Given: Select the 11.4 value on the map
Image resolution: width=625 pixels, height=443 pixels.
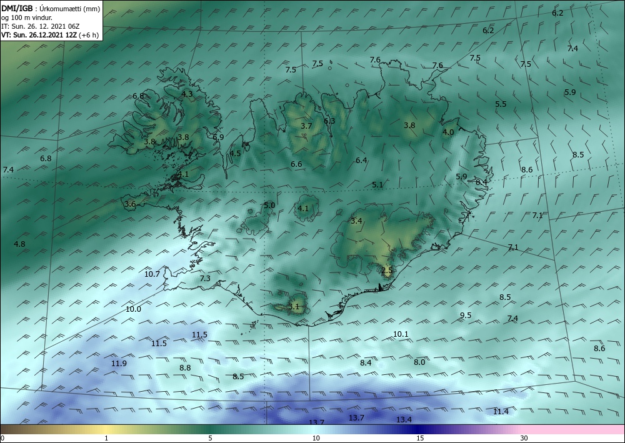Looking at the screenshot, I should click(x=501, y=411).
